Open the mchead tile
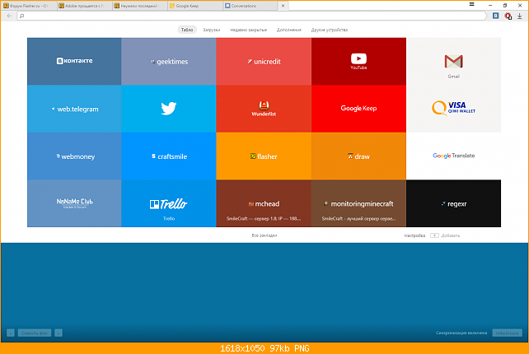529x354 pixels. point(264,203)
